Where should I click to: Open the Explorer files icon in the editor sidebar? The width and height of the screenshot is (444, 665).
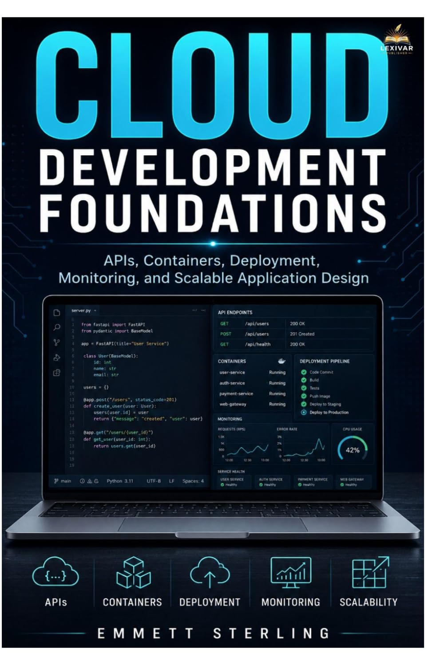pos(57,313)
